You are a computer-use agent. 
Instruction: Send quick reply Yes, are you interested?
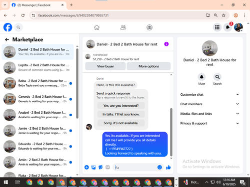tap(121, 106)
